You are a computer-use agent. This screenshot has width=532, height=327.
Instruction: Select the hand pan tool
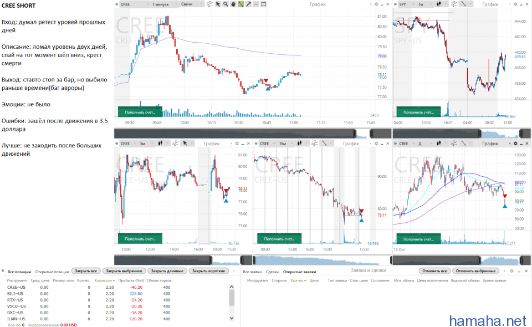click(233, 4)
